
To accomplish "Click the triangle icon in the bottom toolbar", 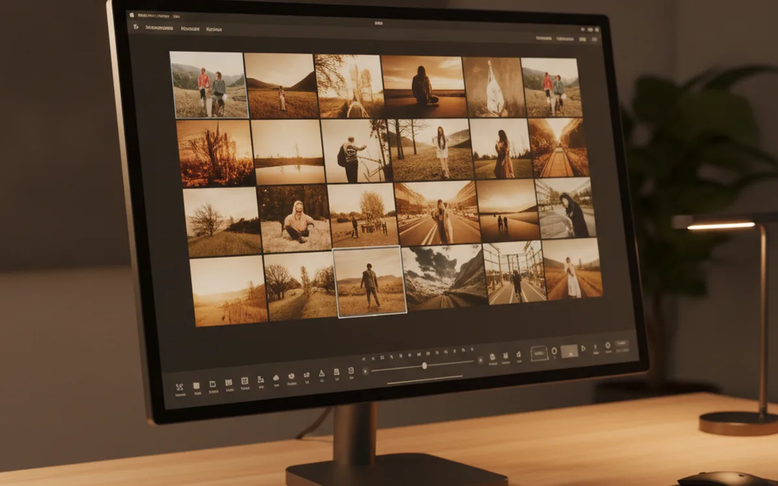I will tap(322, 374).
